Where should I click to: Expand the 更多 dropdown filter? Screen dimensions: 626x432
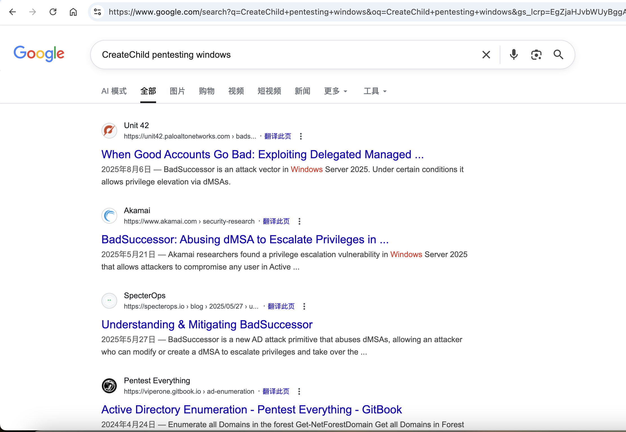(336, 91)
